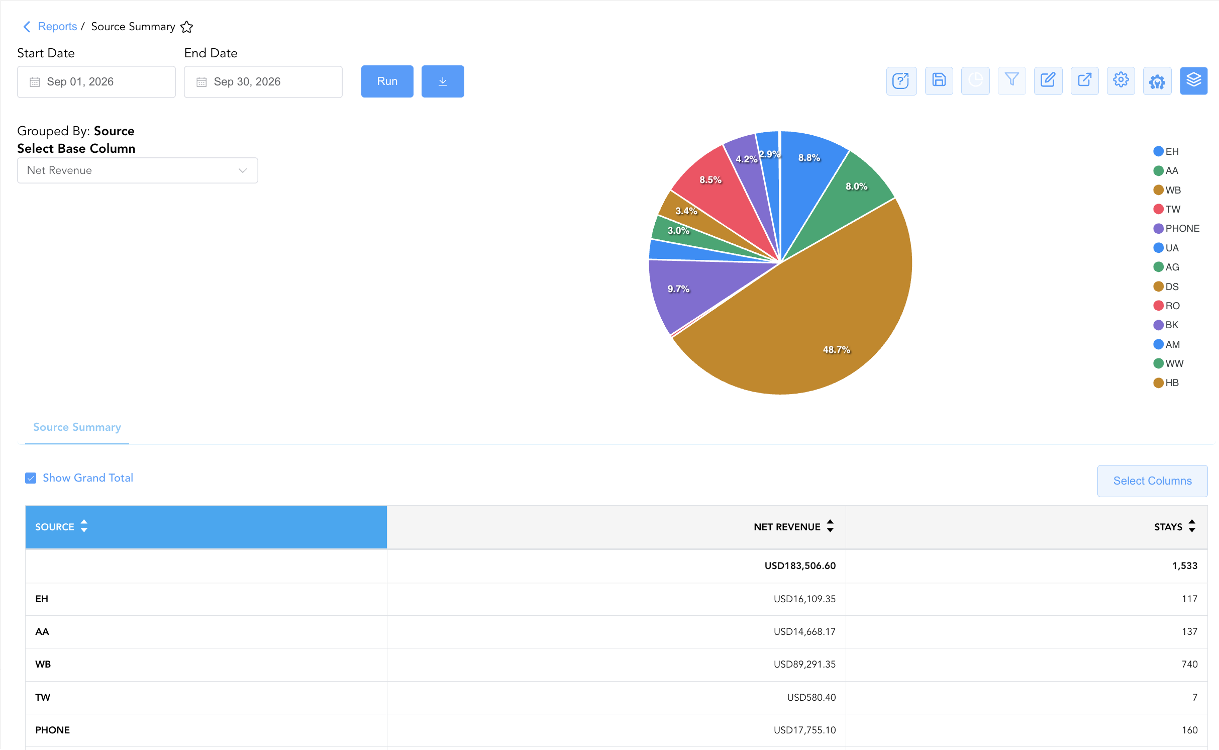Screen dimensions: 1219x750
Task: Click the download arrow button
Action: 443,81
